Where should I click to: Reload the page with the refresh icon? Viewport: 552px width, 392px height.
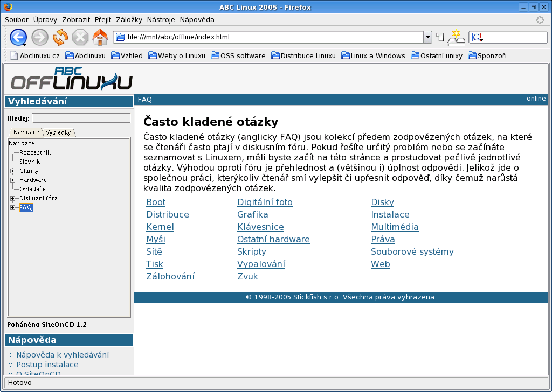tap(60, 37)
